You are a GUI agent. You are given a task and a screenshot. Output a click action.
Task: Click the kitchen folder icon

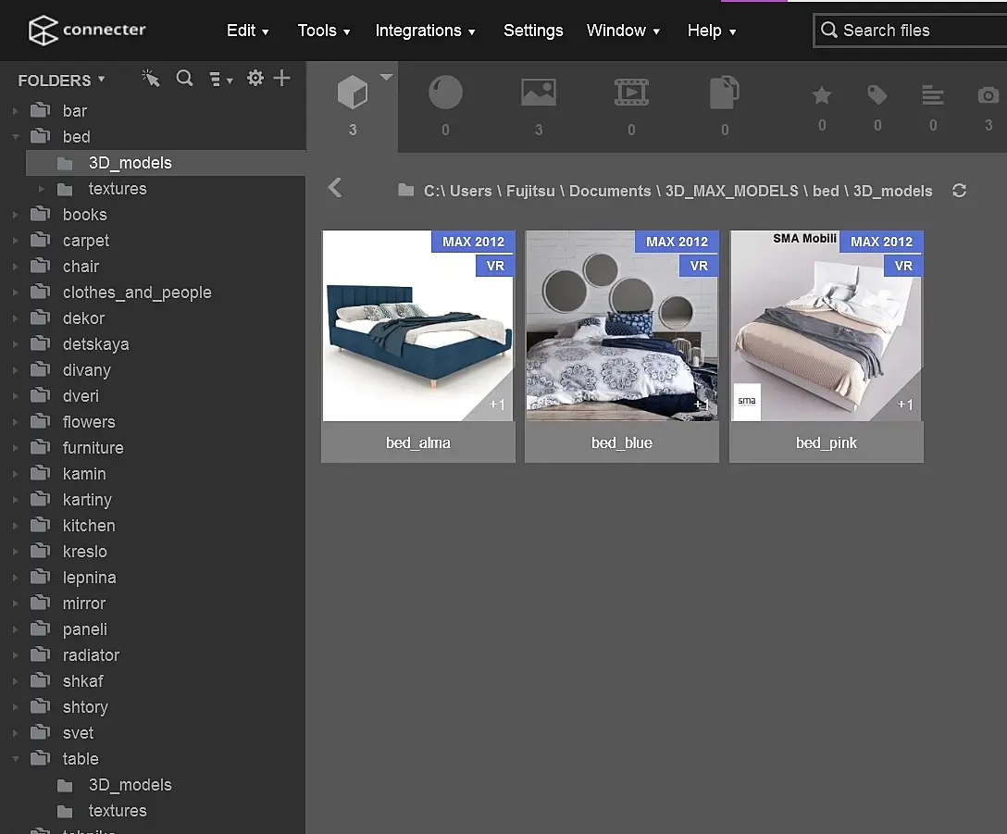coord(41,525)
